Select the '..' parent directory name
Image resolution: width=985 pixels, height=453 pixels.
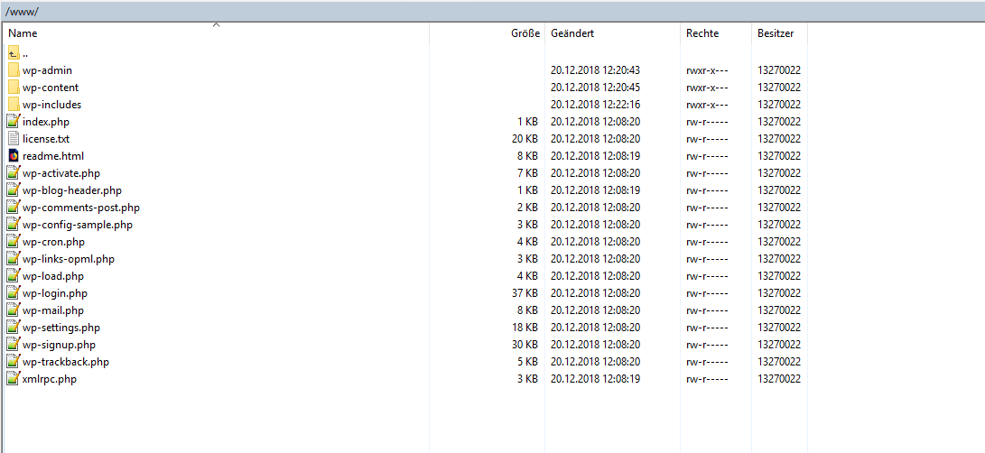tap(25, 53)
